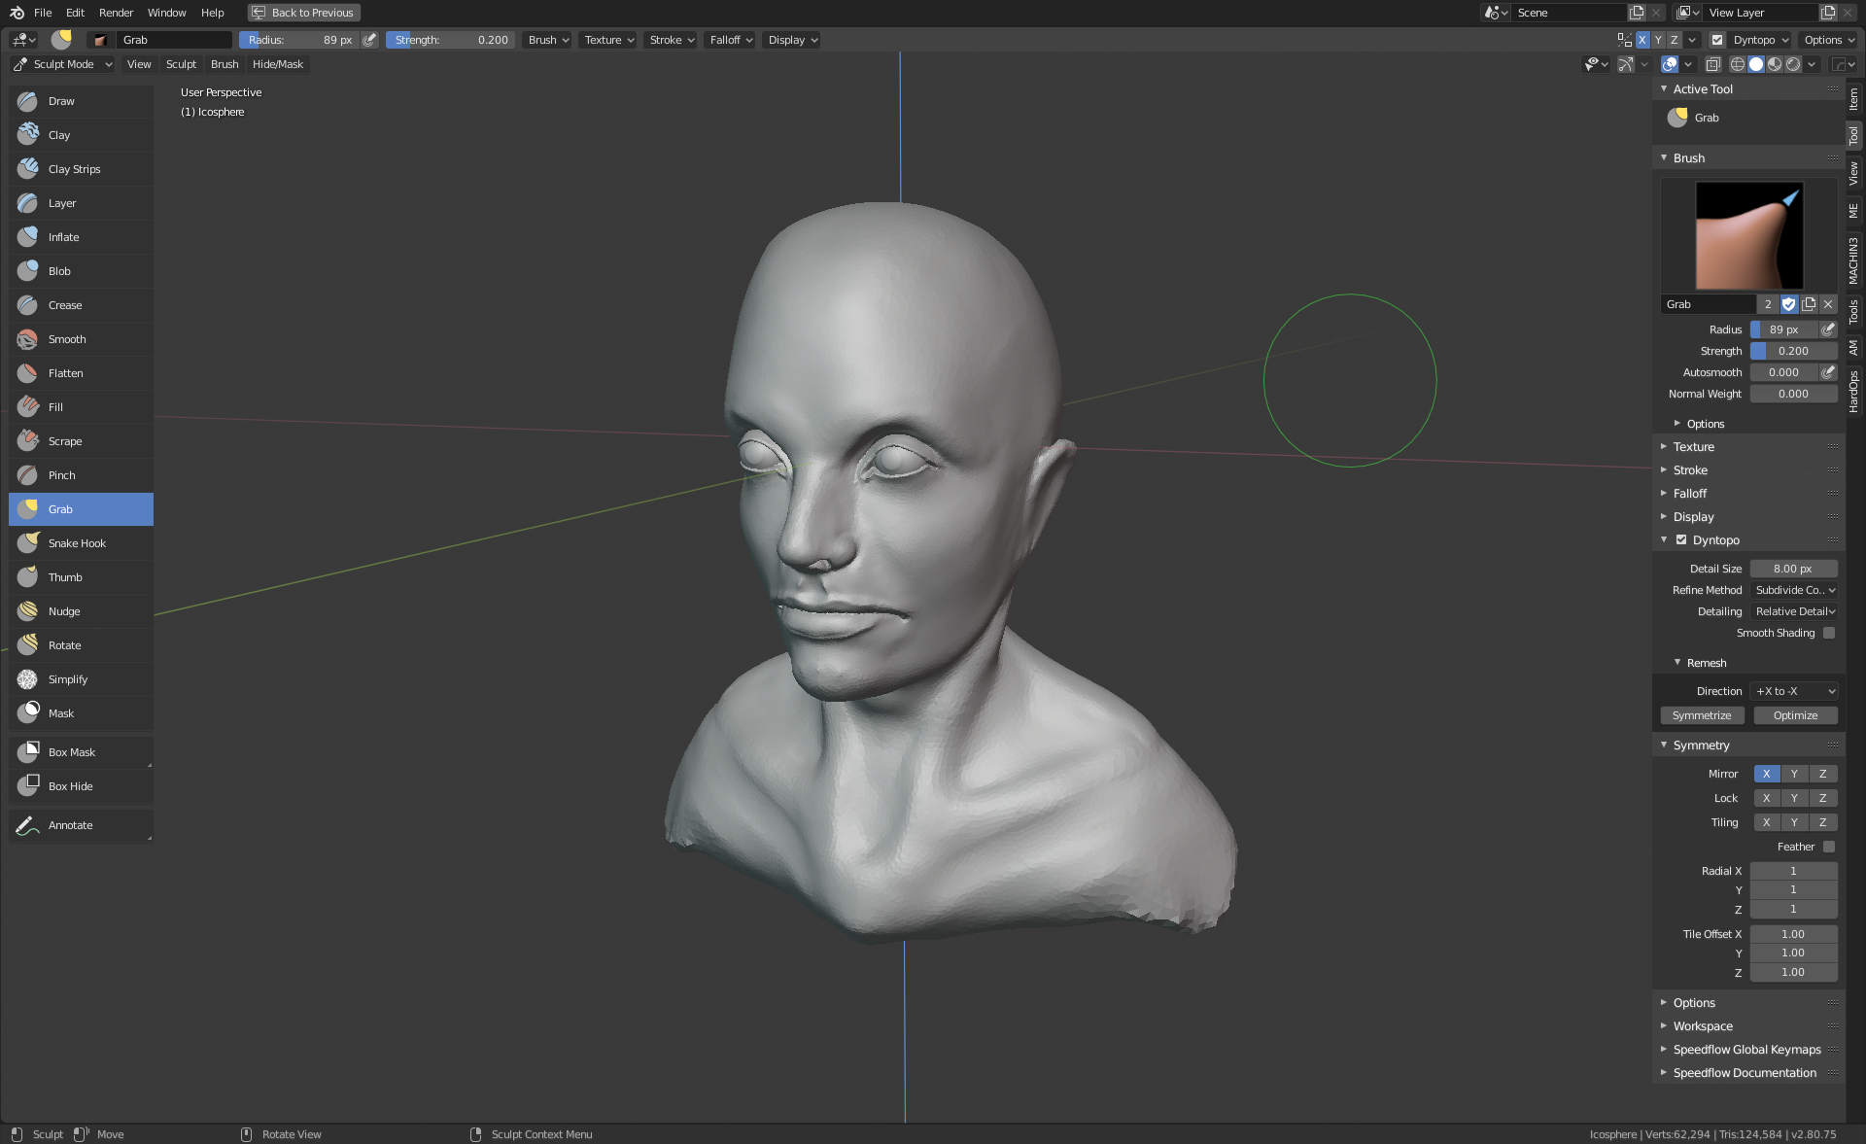Select the Box Mask tool

click(71, 752)
